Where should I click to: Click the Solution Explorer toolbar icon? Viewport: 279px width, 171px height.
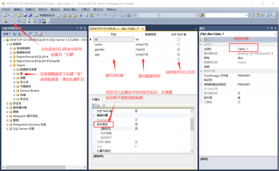(252, 15)
